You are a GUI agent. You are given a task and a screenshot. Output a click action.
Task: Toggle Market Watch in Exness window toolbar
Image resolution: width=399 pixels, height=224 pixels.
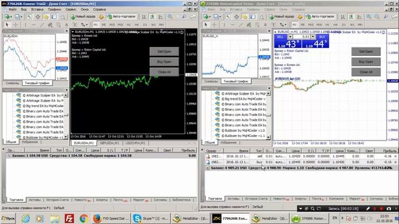point(29,17)
